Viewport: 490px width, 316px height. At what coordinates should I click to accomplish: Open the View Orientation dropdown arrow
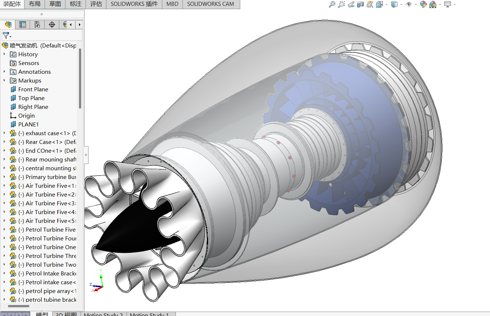point(386,5)
